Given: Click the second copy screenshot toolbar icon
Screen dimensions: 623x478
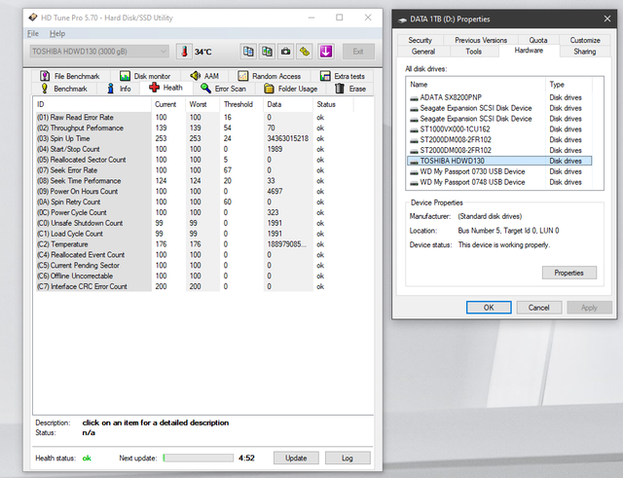Looking at the screenshot, I should 267,52.
